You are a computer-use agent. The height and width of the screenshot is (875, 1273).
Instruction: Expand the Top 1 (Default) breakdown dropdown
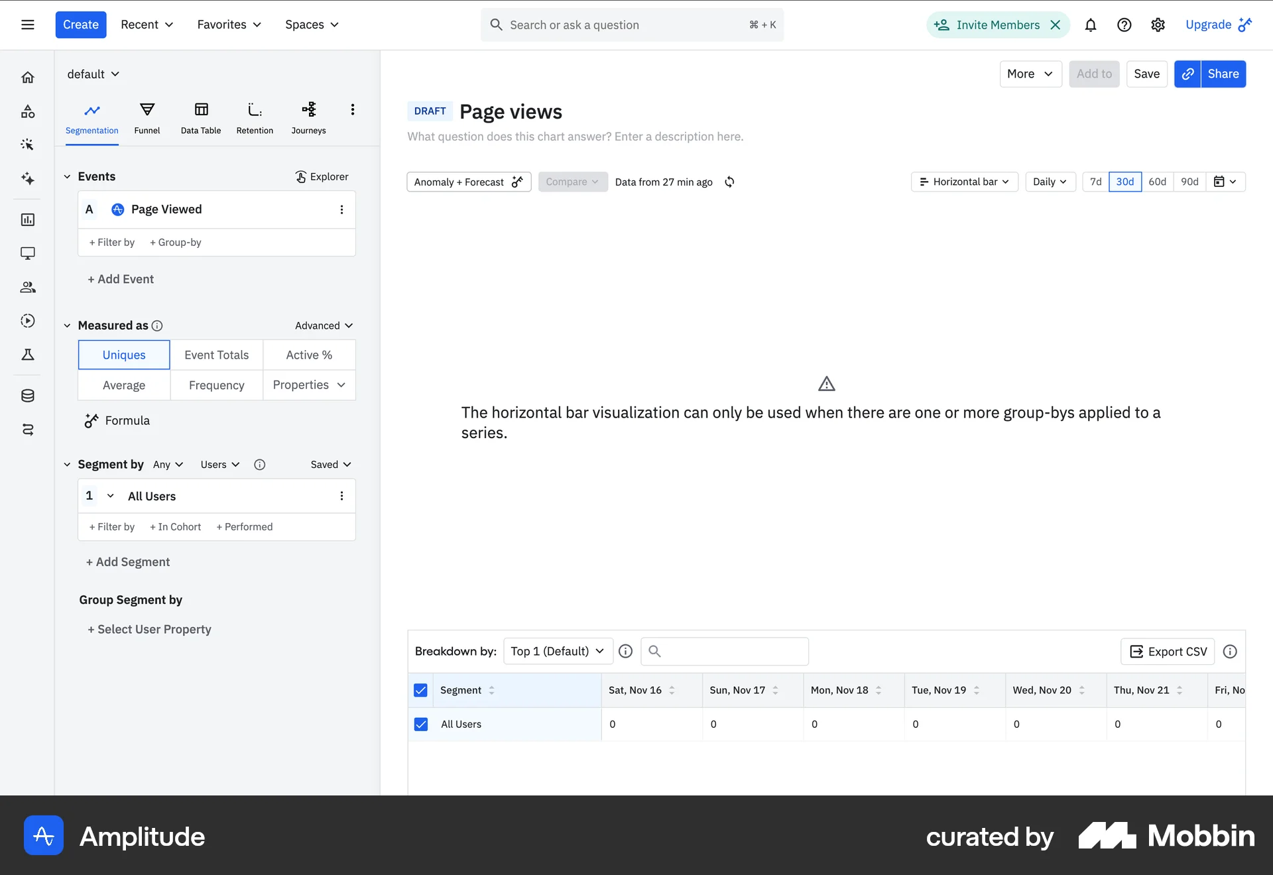pyautogui.click(x=557, y=651)
